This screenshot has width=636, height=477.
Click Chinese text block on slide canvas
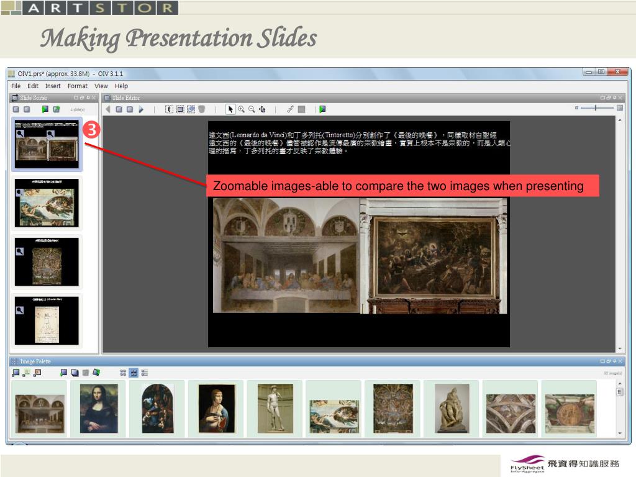pos(359,143)
